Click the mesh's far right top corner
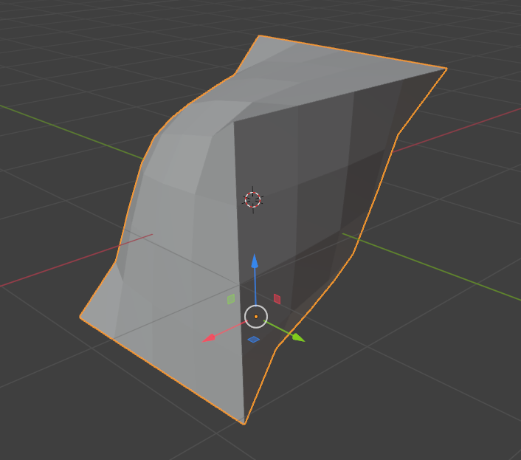The width and height of the screenshot is (521, 460). (x=446, y=69)
